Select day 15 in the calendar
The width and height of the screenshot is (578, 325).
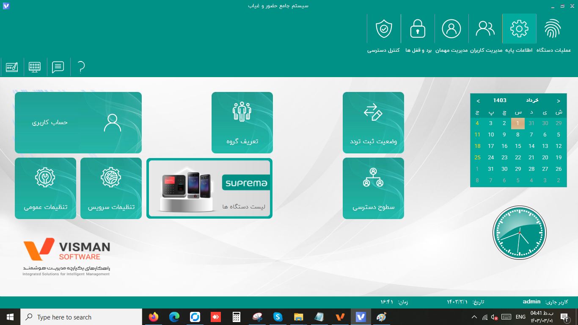tap(518, 146)
